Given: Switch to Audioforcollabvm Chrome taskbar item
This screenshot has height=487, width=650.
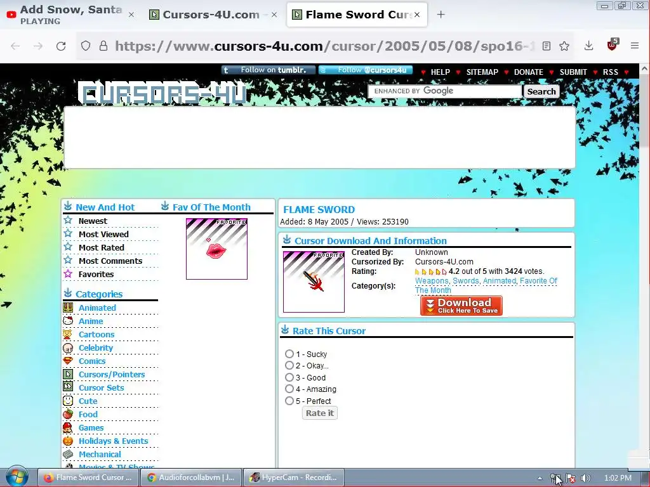Looking at the screenshot, I should [190, 477].
